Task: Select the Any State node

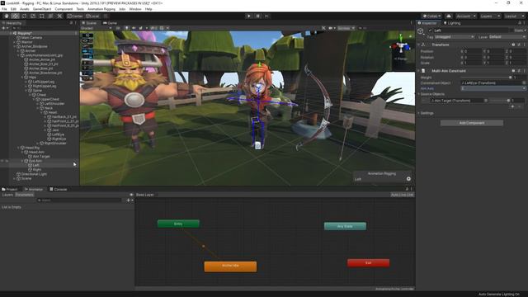Action: click(345, 226)
